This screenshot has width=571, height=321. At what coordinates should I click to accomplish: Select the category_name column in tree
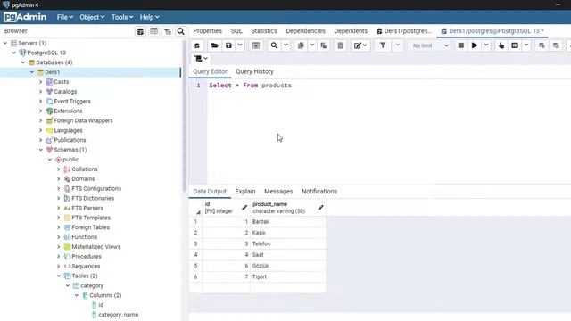tap(118, 315)
